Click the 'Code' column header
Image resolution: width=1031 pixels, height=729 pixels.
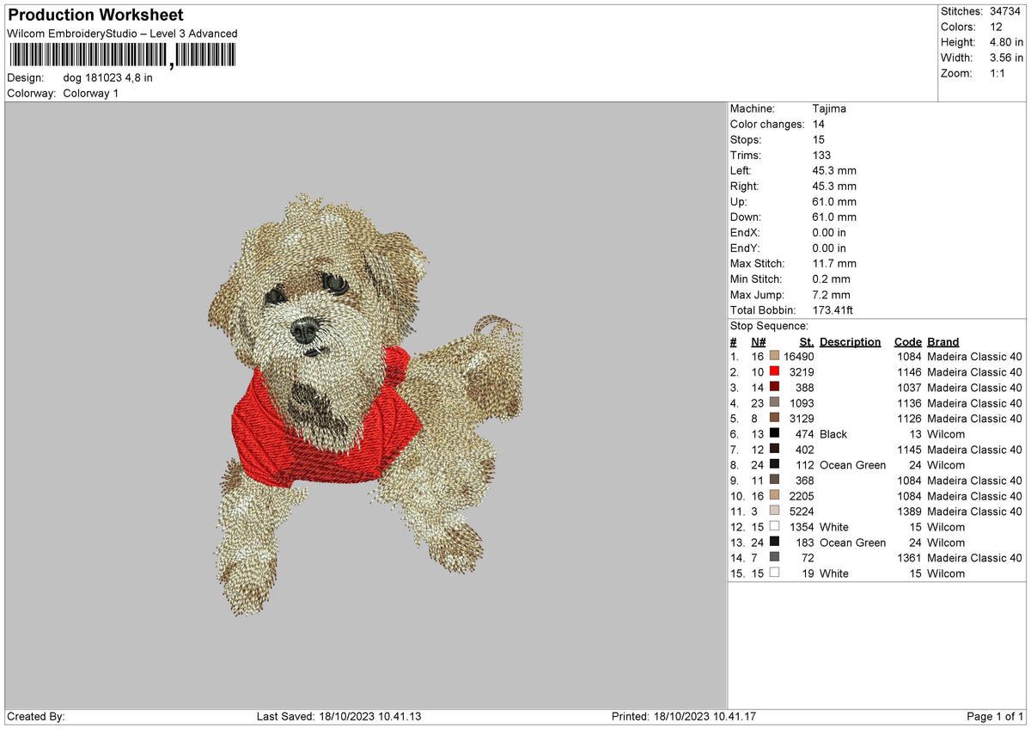[x=907, y=341]
